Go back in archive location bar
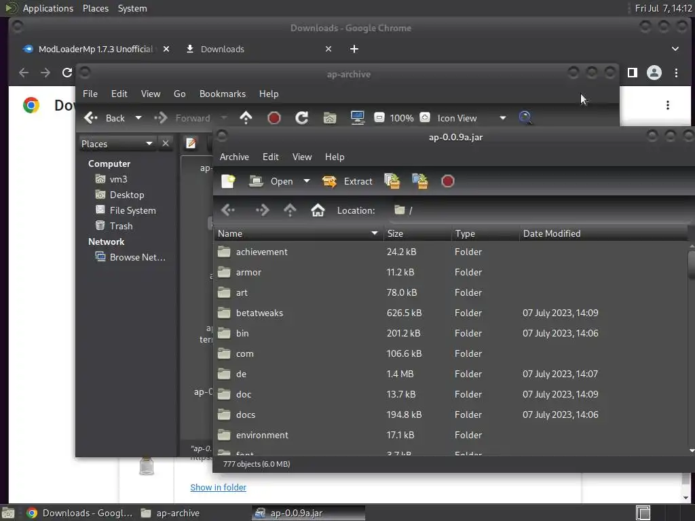Screen dimensions: 695x521 pos(228,210)
